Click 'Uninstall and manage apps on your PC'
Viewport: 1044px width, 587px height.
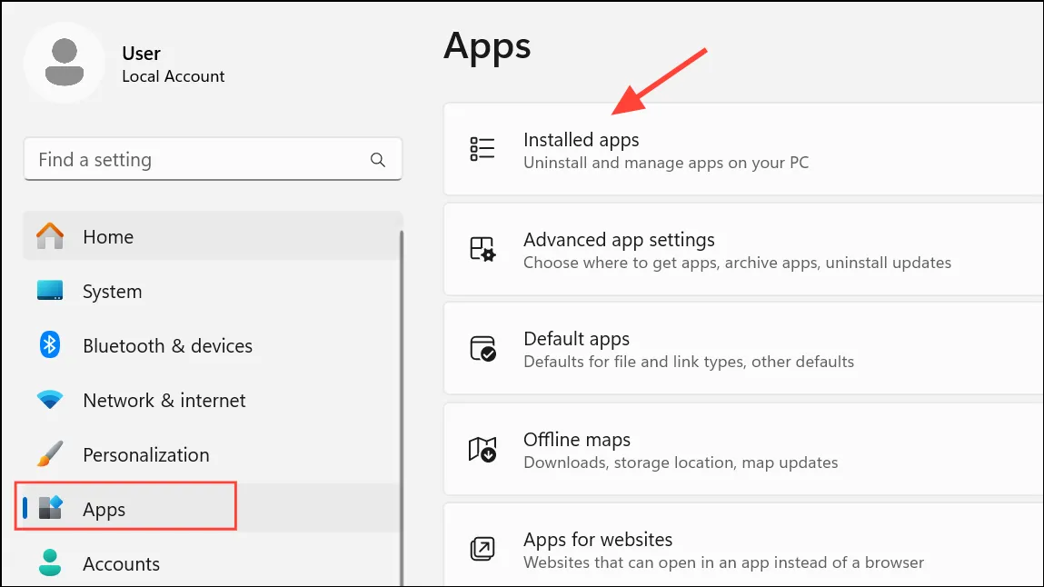pos(666,163)
